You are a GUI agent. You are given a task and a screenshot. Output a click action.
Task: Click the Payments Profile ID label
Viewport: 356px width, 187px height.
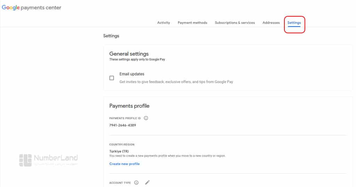[125, 118]
